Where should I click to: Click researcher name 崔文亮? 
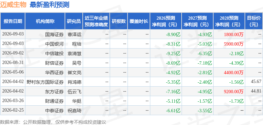74,73
